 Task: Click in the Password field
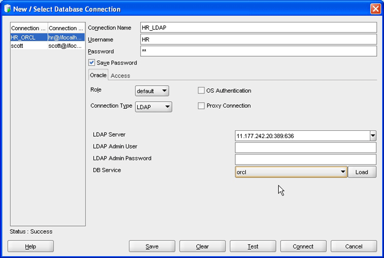(258, 51)
